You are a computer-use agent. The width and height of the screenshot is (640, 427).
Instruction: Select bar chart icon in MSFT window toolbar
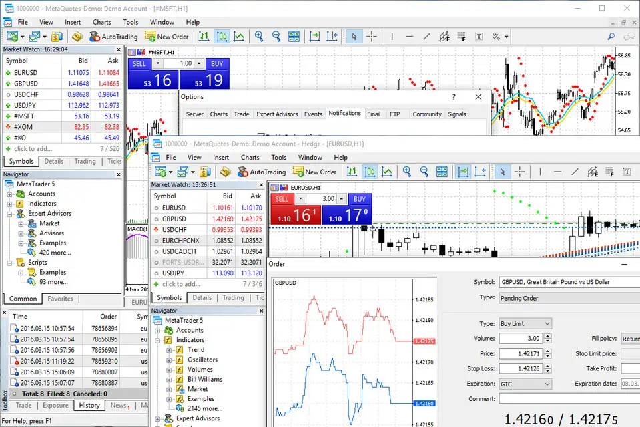click(x=204, y=37)
